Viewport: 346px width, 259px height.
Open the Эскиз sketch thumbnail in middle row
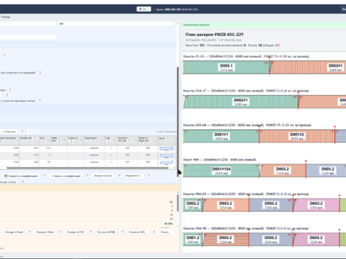click(x=167, y=155)
